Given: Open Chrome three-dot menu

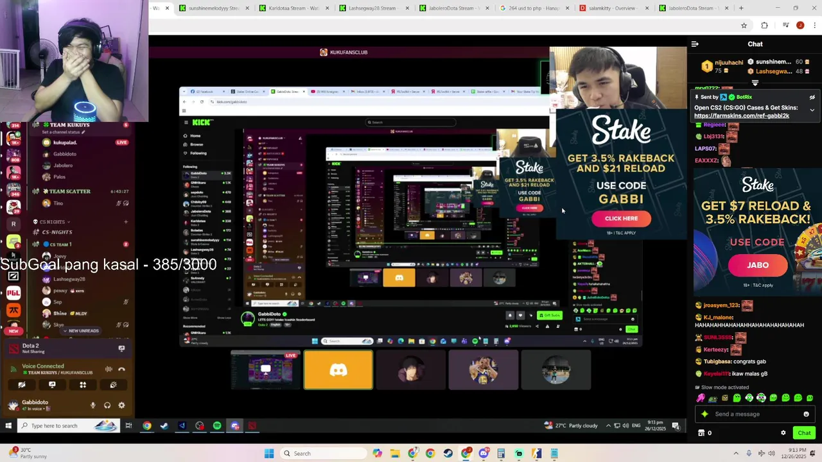Looking at the screenshot, I should coord(815,26).
